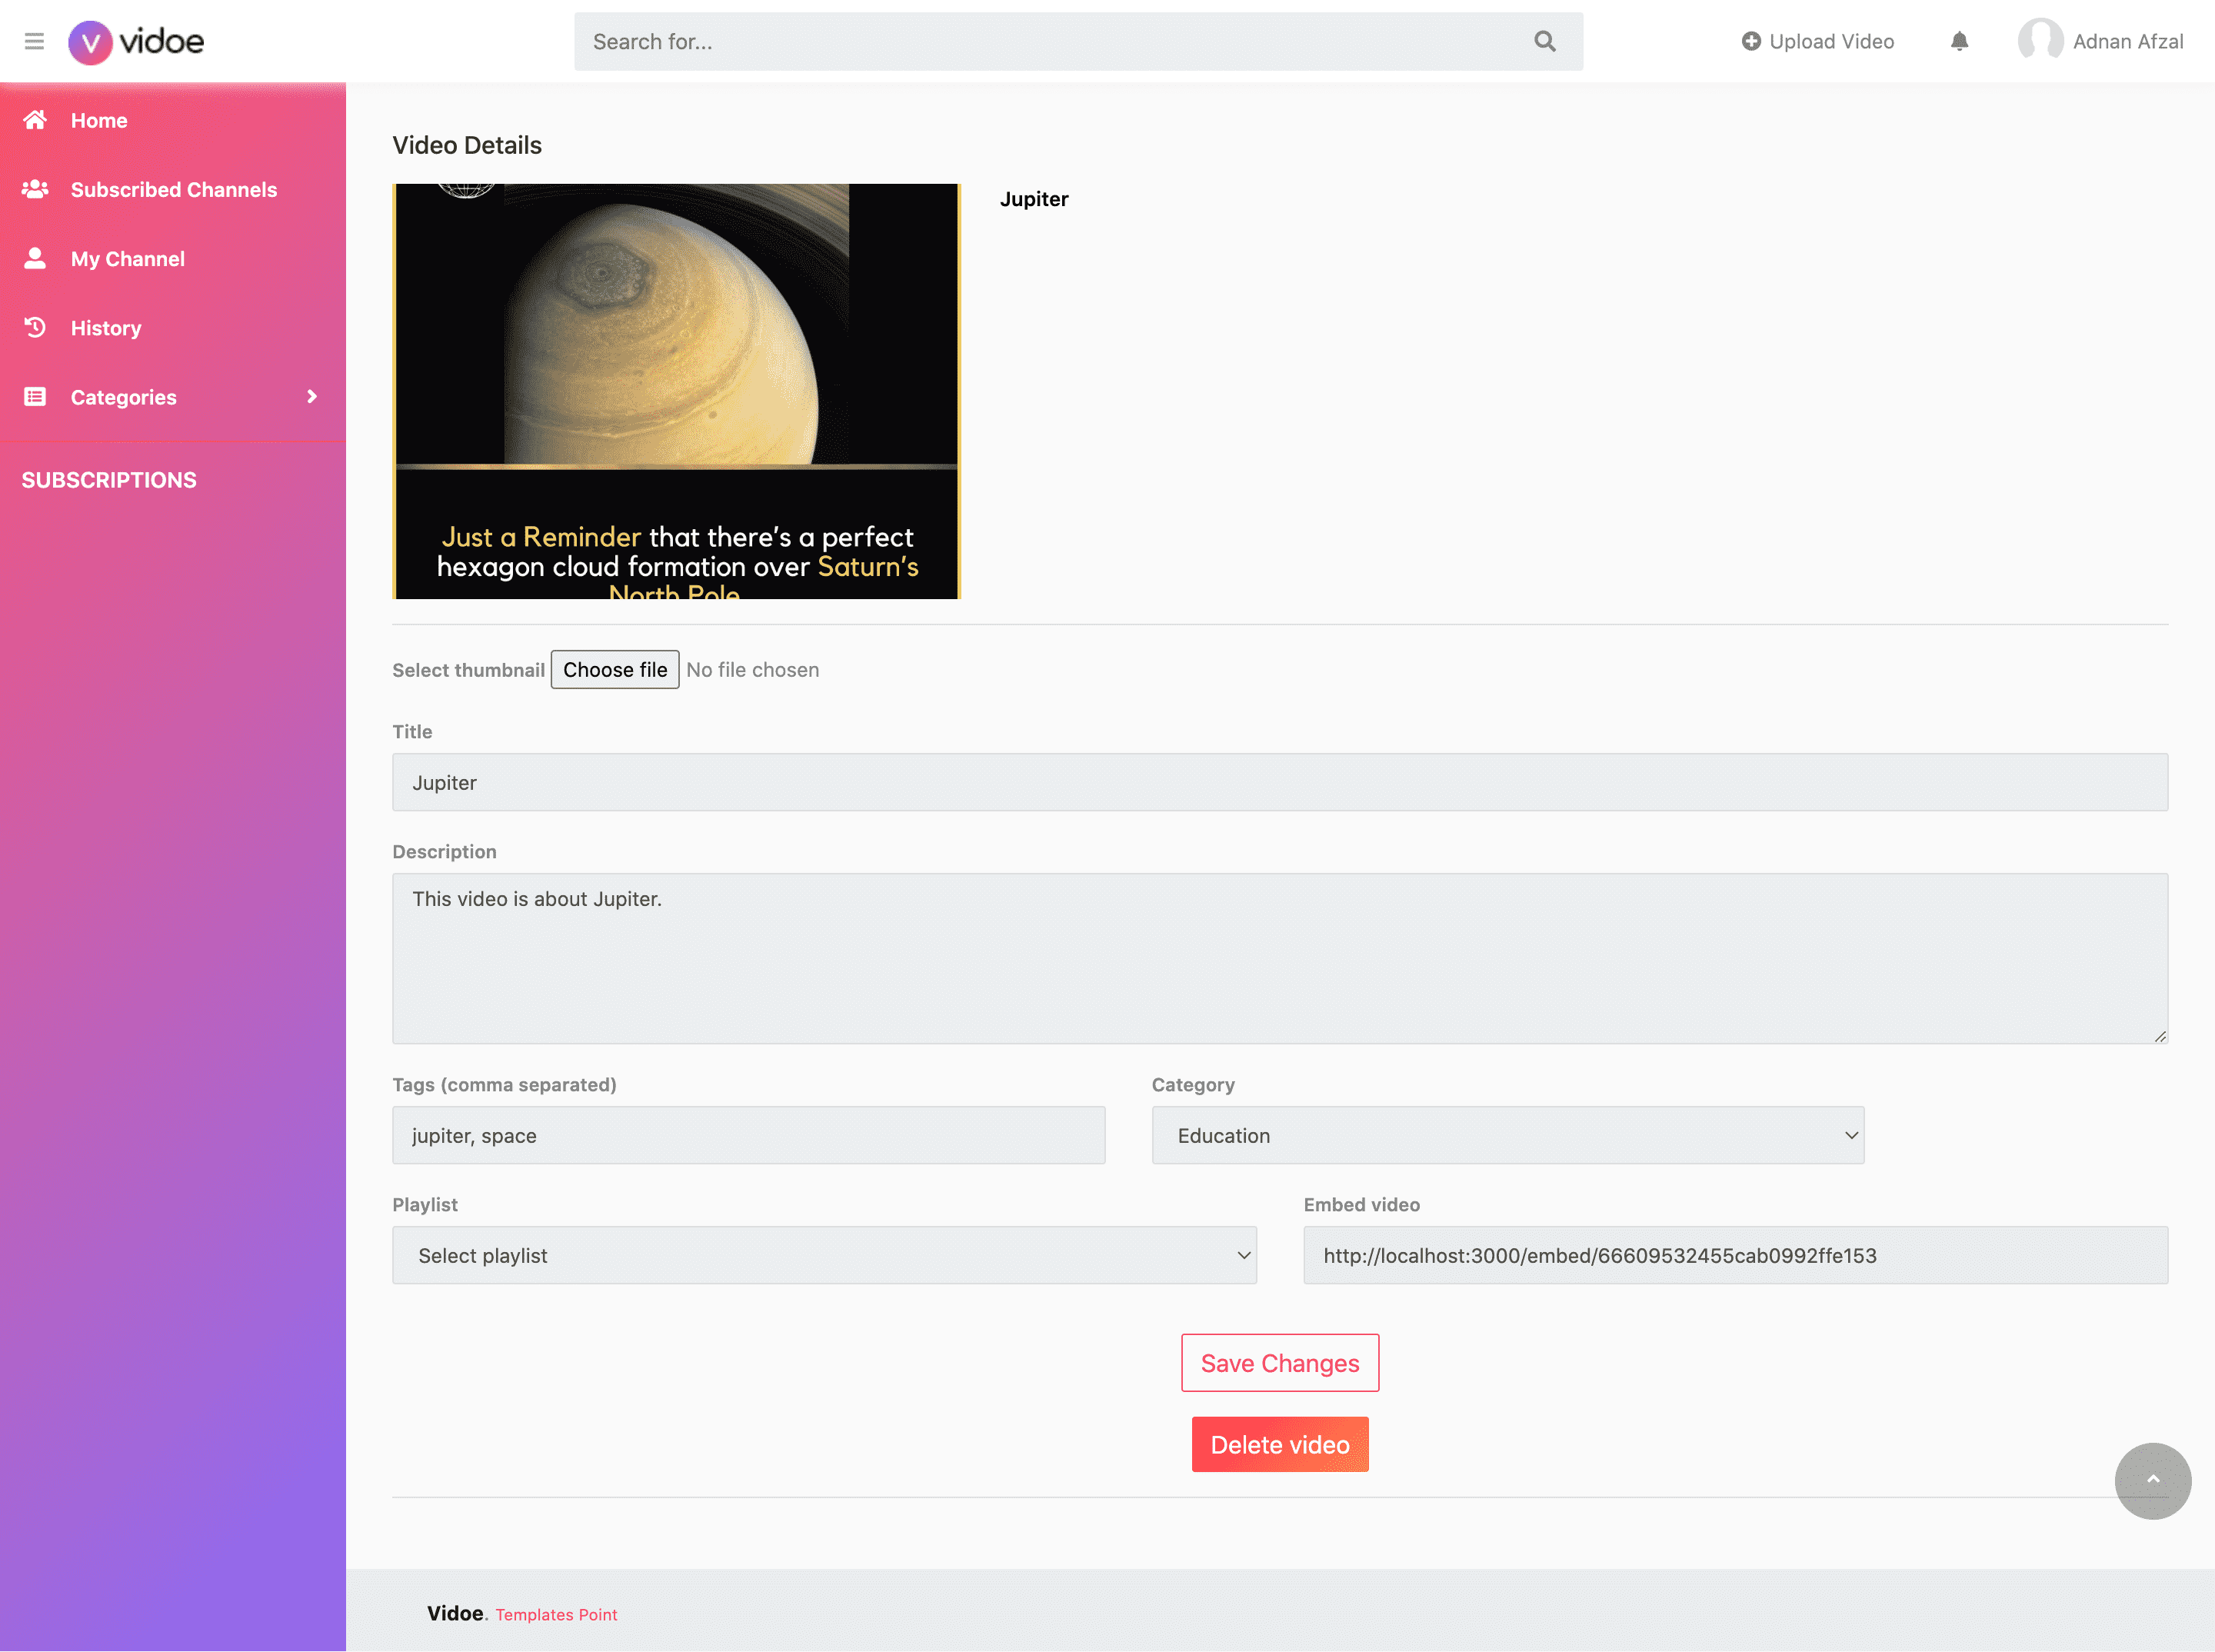Viewport: 2215px width, 1652px height.
Task: Open the hamburger menu icon
Action: pyautogui.click(x=34, y=41)
